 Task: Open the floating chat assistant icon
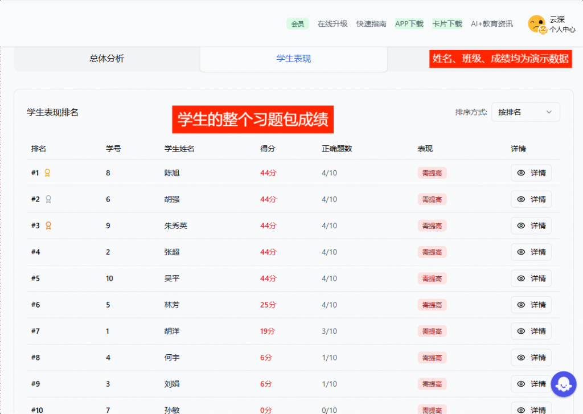pyautogui.click(x=563, y=384)
